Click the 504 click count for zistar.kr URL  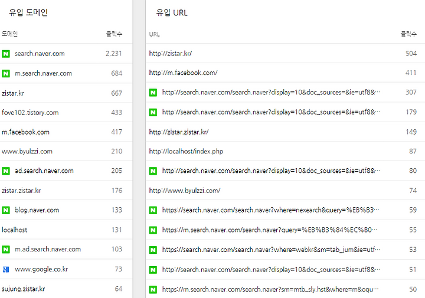click(411, 53)
